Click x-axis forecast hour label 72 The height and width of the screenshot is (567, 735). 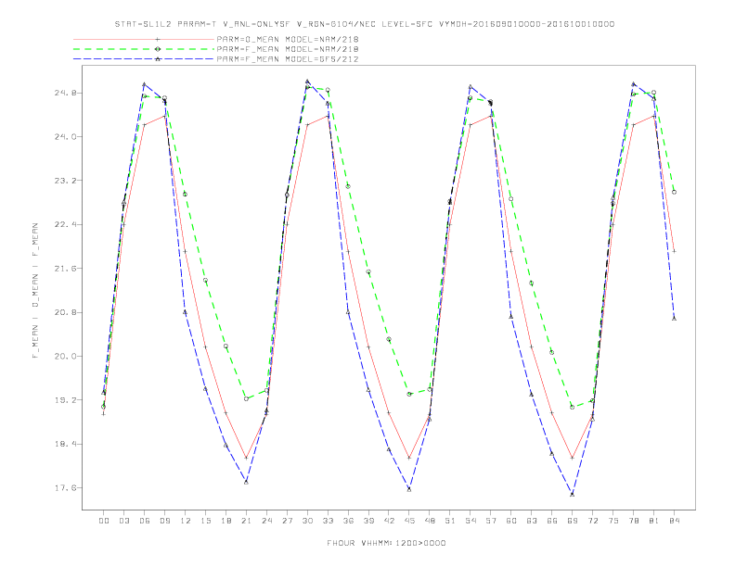(593, 521)
